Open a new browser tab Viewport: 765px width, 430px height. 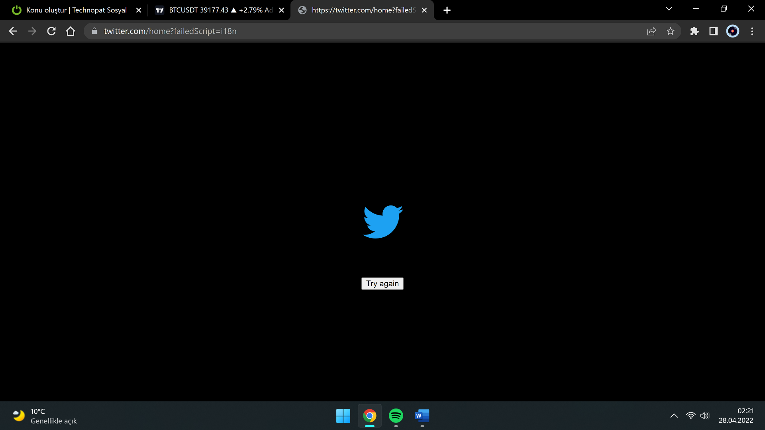coord(447,10)
